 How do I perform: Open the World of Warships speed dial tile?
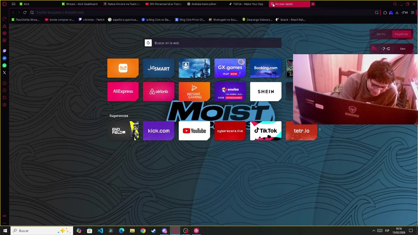pos(194,68)
